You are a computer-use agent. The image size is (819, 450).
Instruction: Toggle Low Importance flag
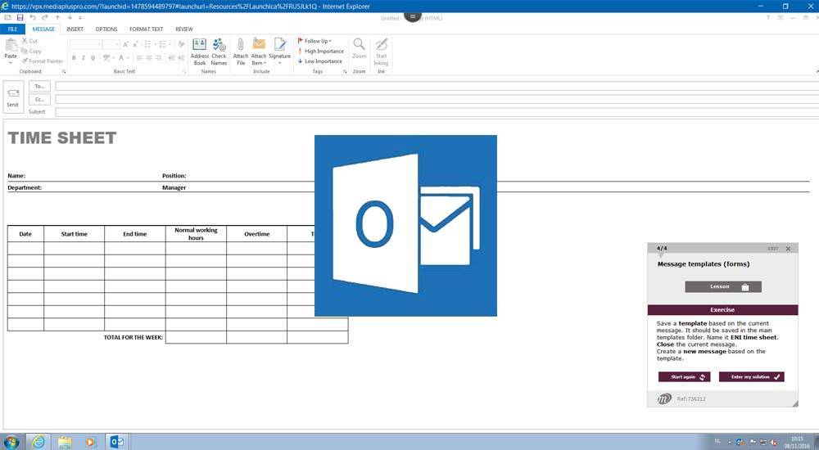tap(320, 61)
